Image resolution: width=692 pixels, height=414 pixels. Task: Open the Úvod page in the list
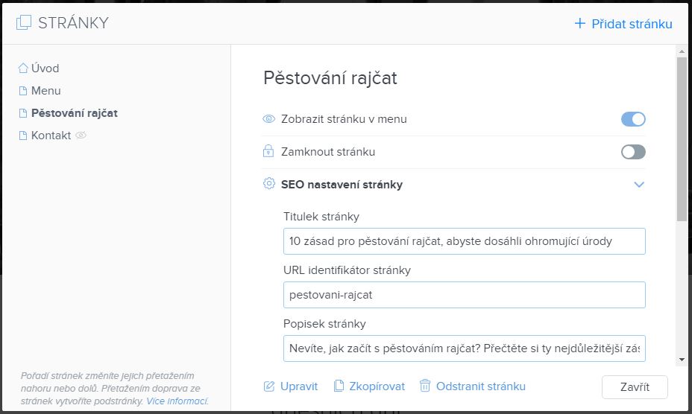(45, 69)
